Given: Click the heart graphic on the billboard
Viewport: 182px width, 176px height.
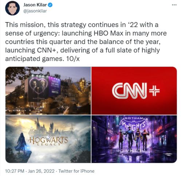Looking at the screenshot, I should click(x=39, y=86).
